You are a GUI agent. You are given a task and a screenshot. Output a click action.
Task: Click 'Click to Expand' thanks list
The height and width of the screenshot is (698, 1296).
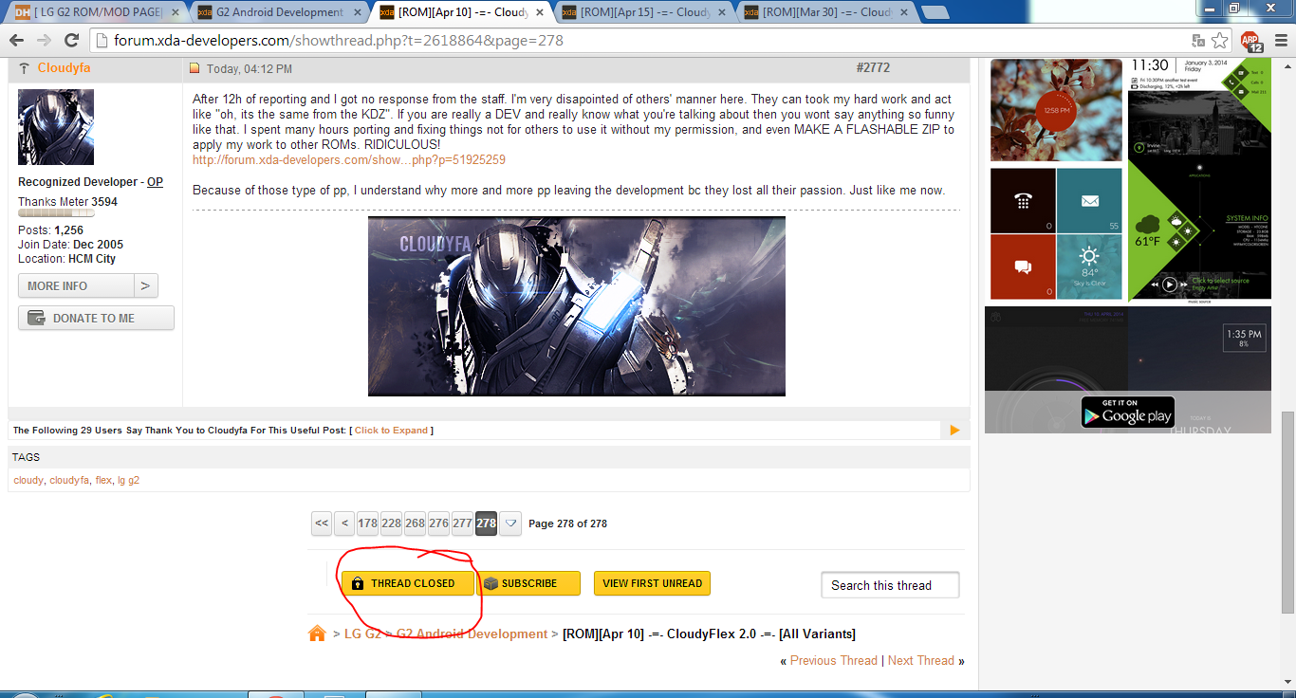pyautogui.click(x=391, y=431)
